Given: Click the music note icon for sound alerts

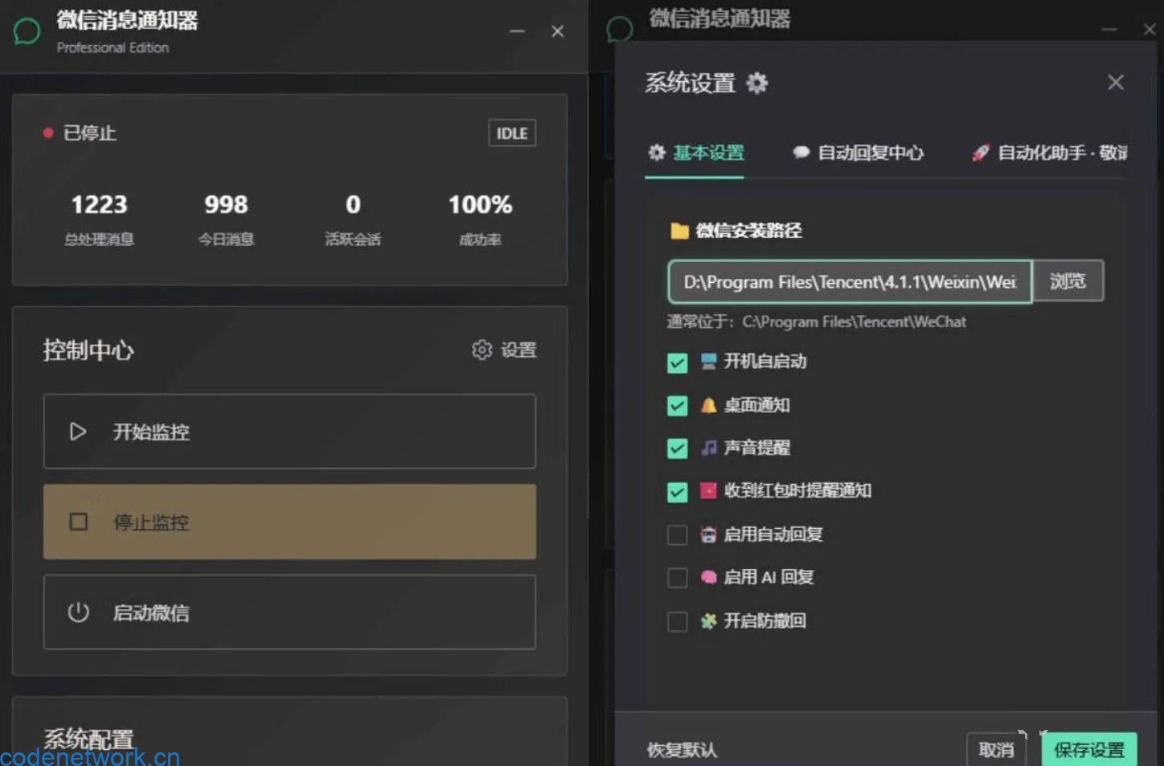Looking at the screenshot, I should click(707, 448).
